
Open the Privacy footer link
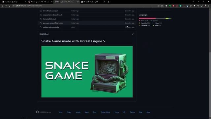[x=69, y=112]
